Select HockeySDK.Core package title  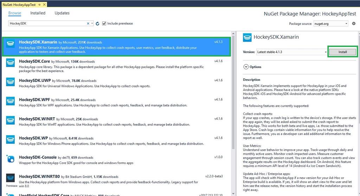click(x=34, y=61)
